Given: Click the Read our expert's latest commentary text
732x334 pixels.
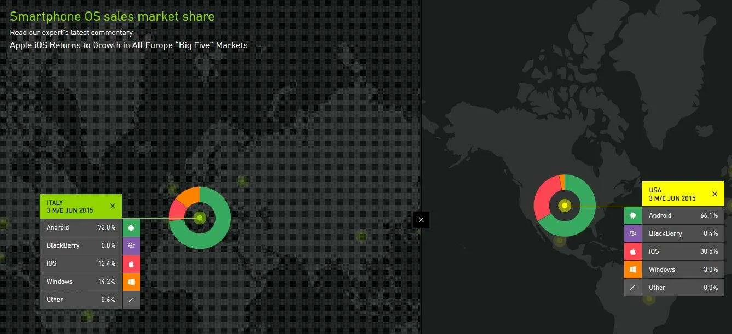Looking at the screenshot, I should tap(71, 32).
